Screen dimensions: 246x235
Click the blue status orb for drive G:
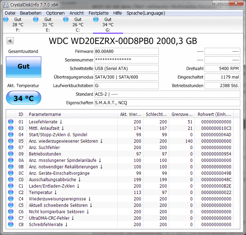[x=96, y=19]
